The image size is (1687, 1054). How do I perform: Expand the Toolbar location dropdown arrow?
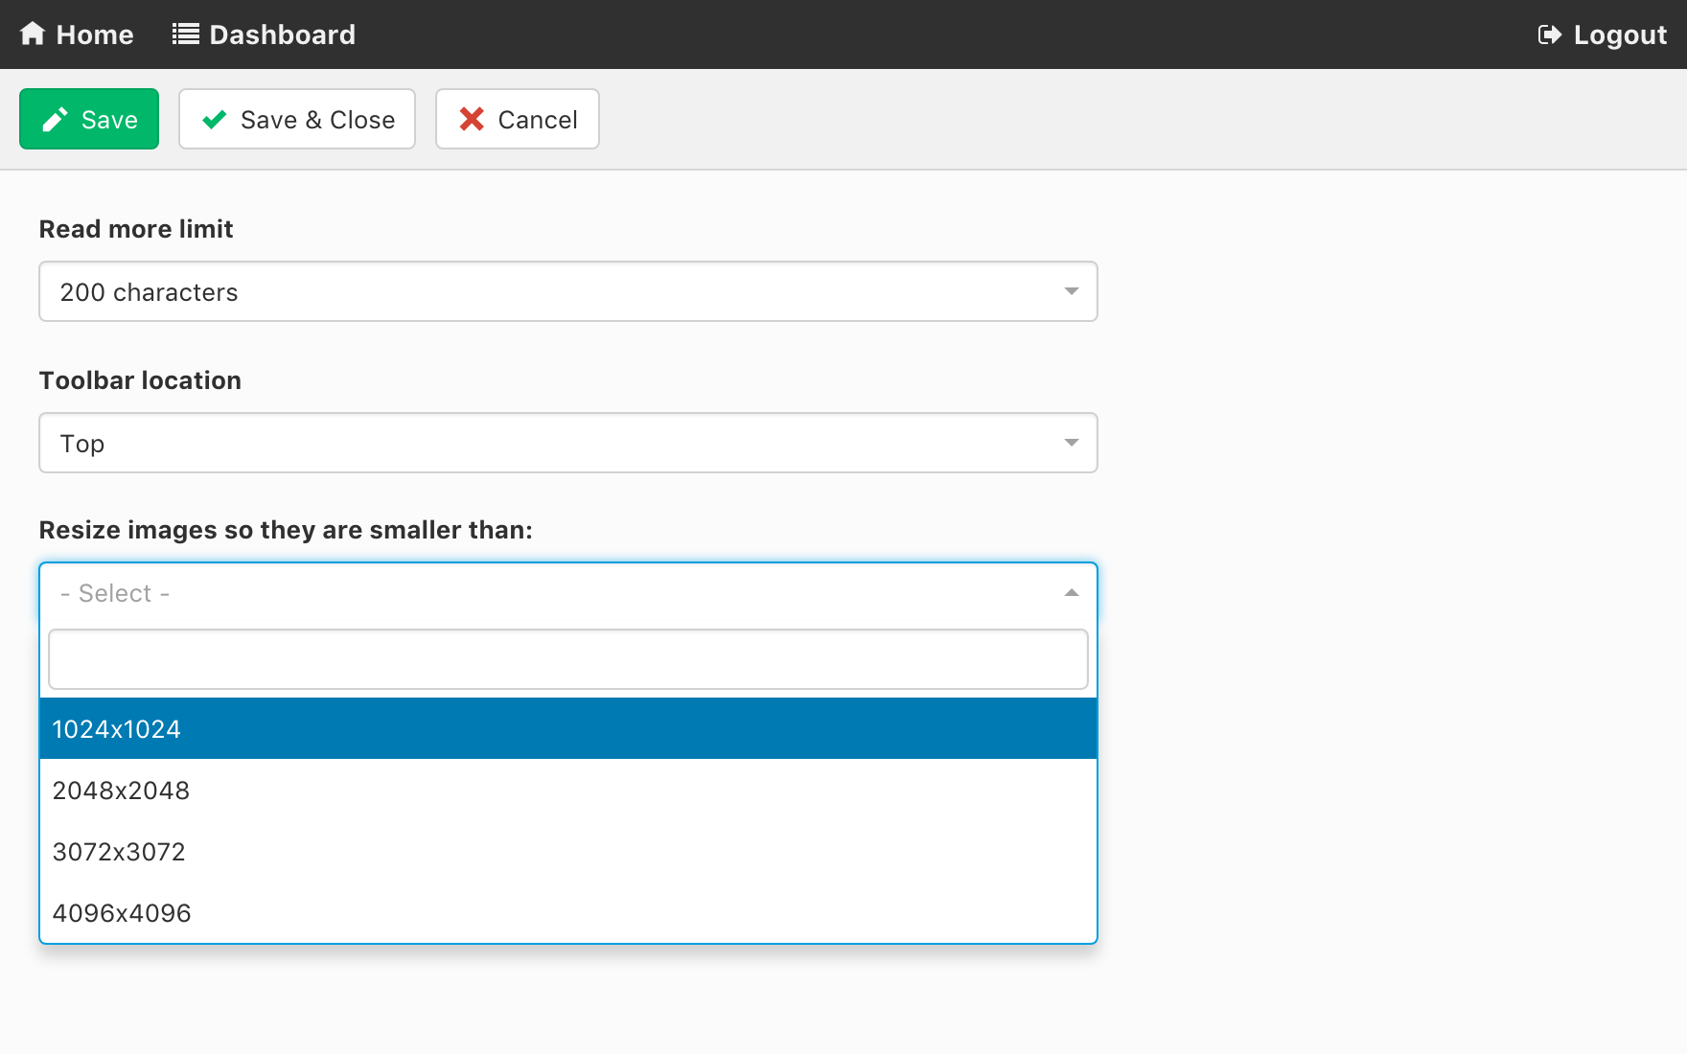1071,443
